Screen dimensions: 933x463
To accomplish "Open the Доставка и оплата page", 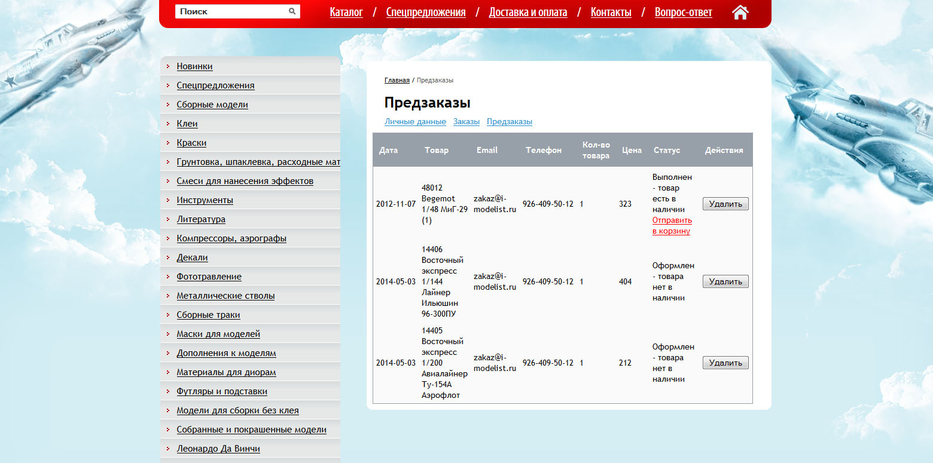I will pos(528,12).
